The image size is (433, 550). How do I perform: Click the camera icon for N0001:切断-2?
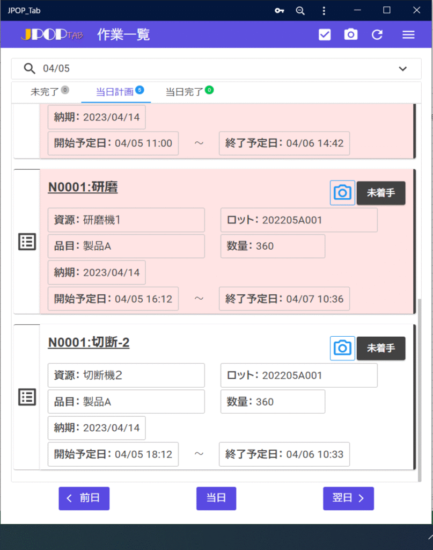(x=342, y=348)
